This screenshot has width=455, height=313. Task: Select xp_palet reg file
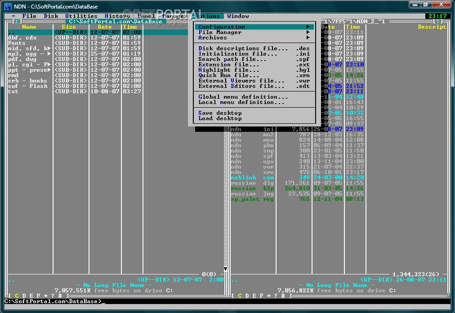[297, 199]
